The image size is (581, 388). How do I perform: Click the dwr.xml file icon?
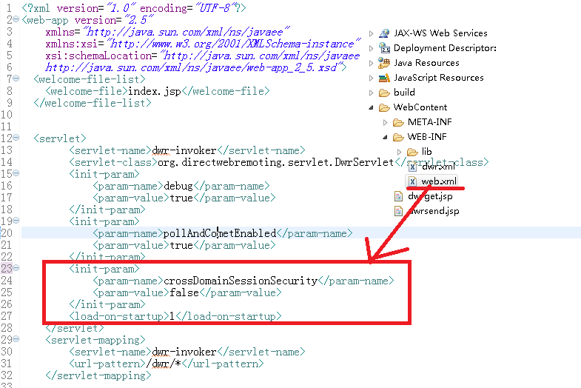point(412,167)
